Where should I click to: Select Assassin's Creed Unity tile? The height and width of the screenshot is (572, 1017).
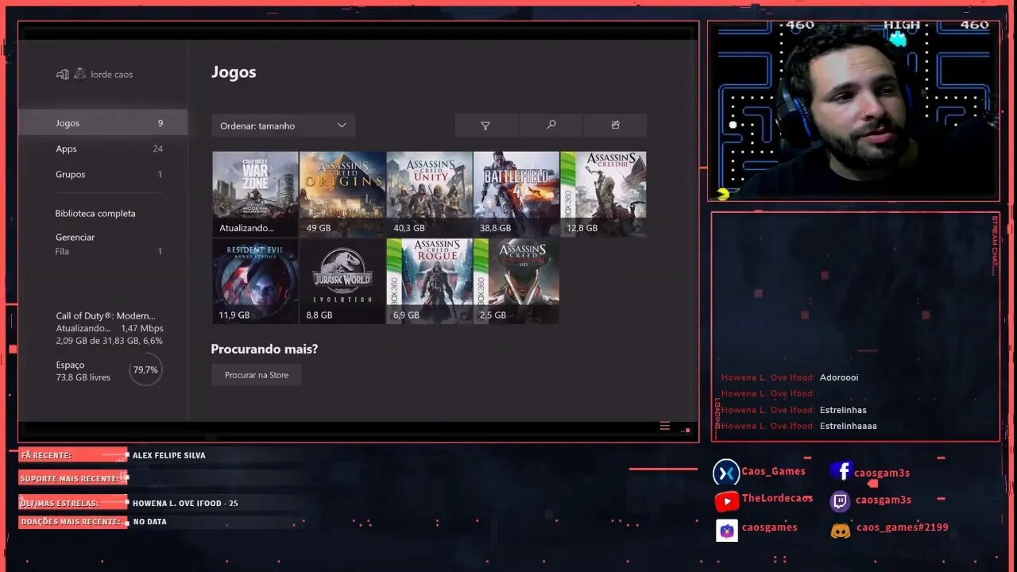pos(429,194)
